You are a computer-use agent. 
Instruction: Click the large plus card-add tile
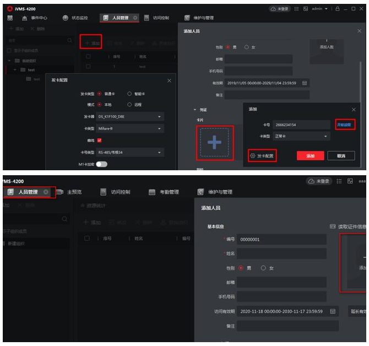point(214,143)
